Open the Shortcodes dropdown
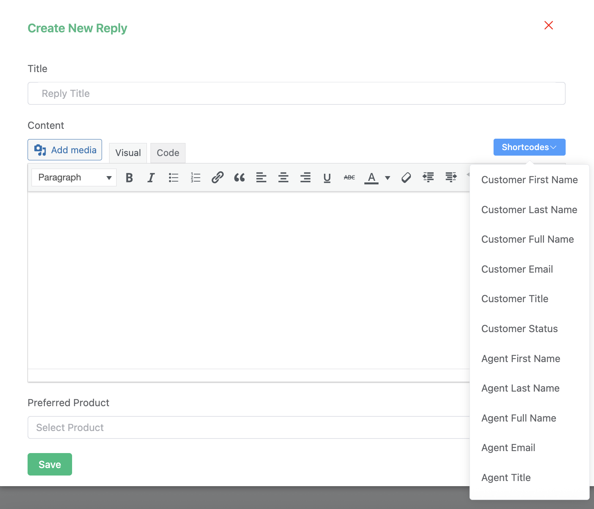Image resolution: width=594 pixels, height=509 pixels. pyautogui.click(x=529, y=147)
